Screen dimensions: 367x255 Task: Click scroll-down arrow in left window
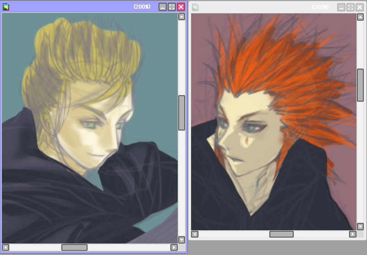click(181, 239)
